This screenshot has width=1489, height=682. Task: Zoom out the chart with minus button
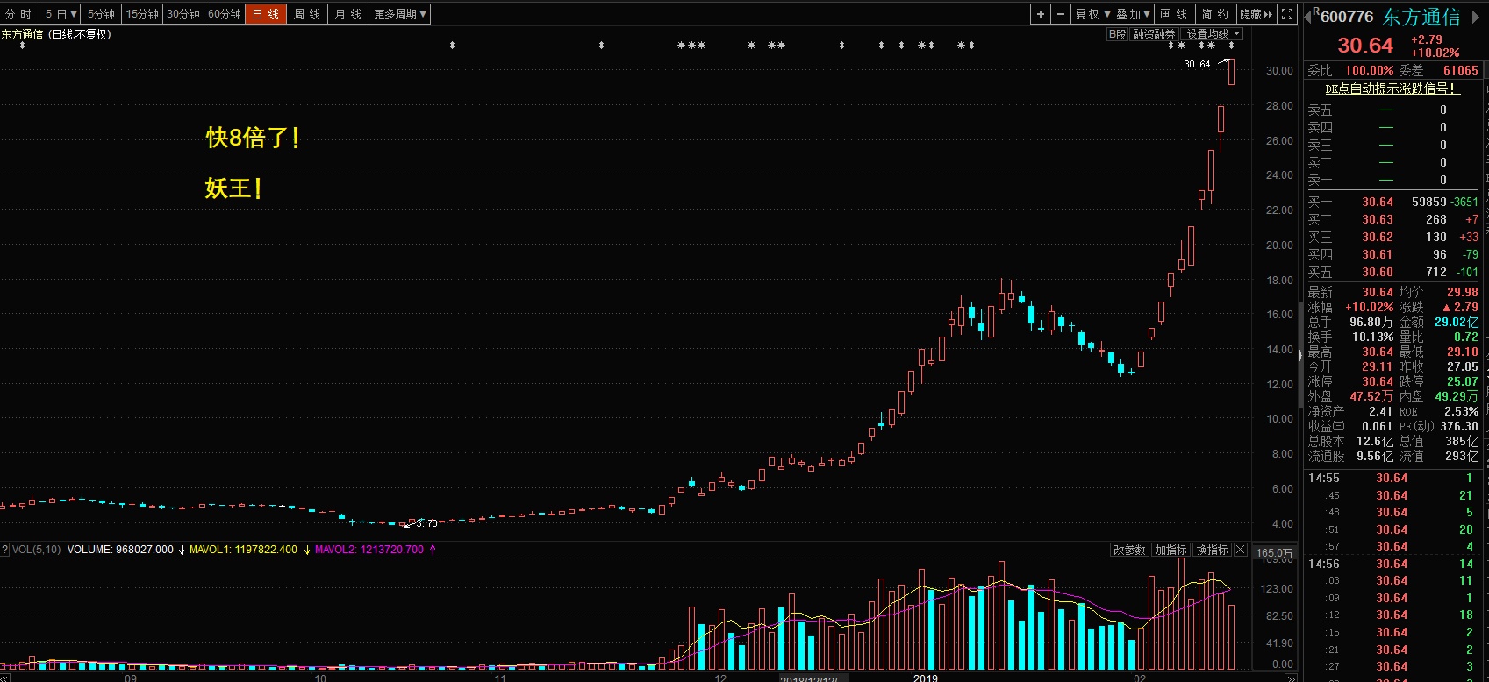(1061, 14)
